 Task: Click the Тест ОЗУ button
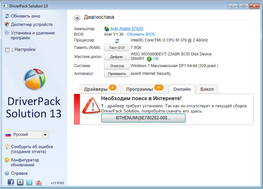pos(117,48)
